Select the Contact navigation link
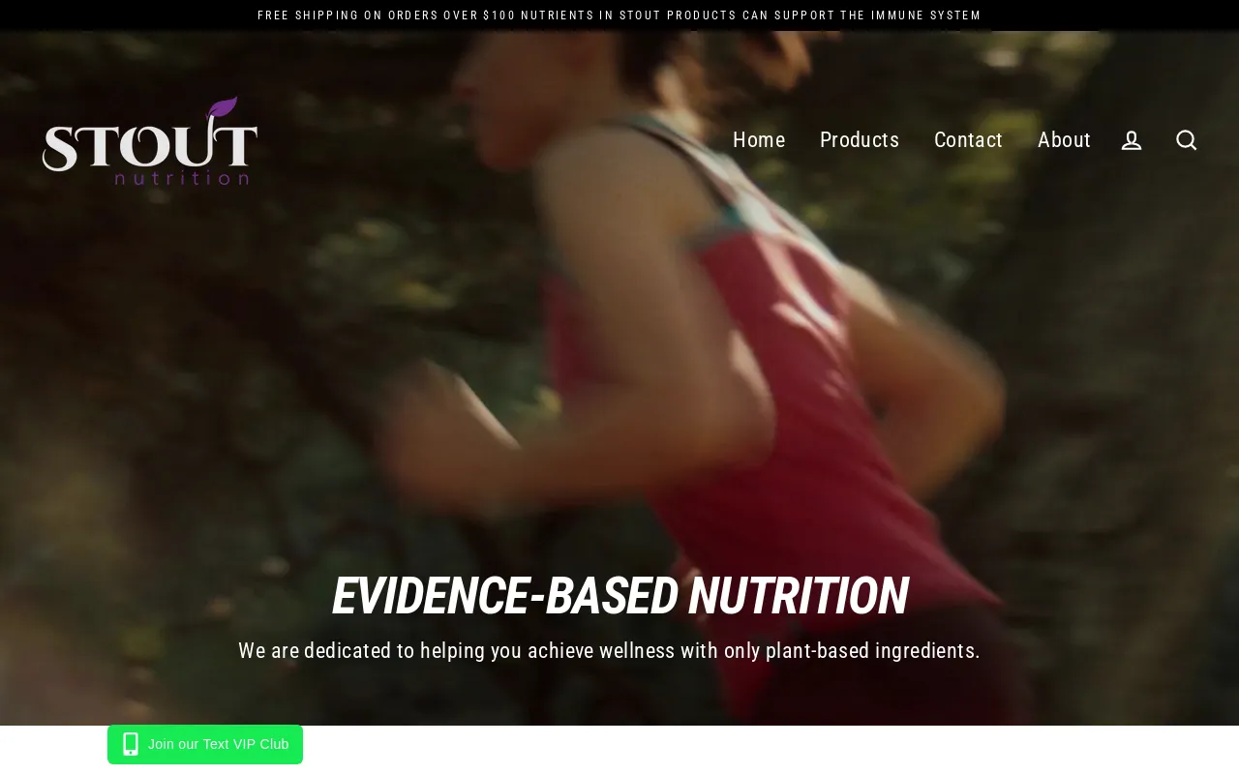The image size is (1239, 774). (x=968, y=140)
